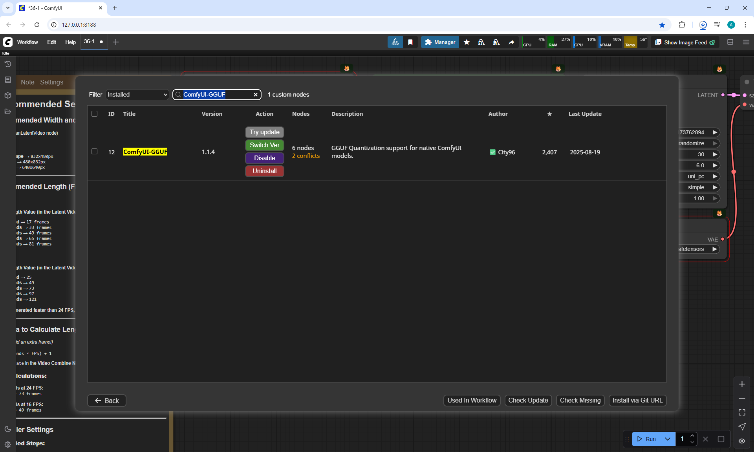Screen dimensions: 754x452
Task: Open settings gear in sidebar
Action: tap(7, 445)
